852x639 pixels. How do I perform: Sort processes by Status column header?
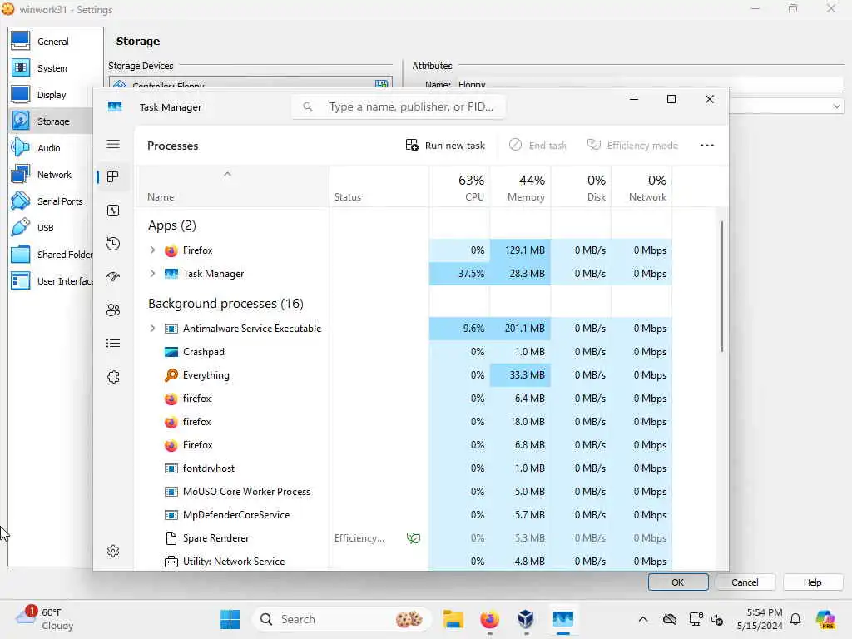click(x=379, y=187)
